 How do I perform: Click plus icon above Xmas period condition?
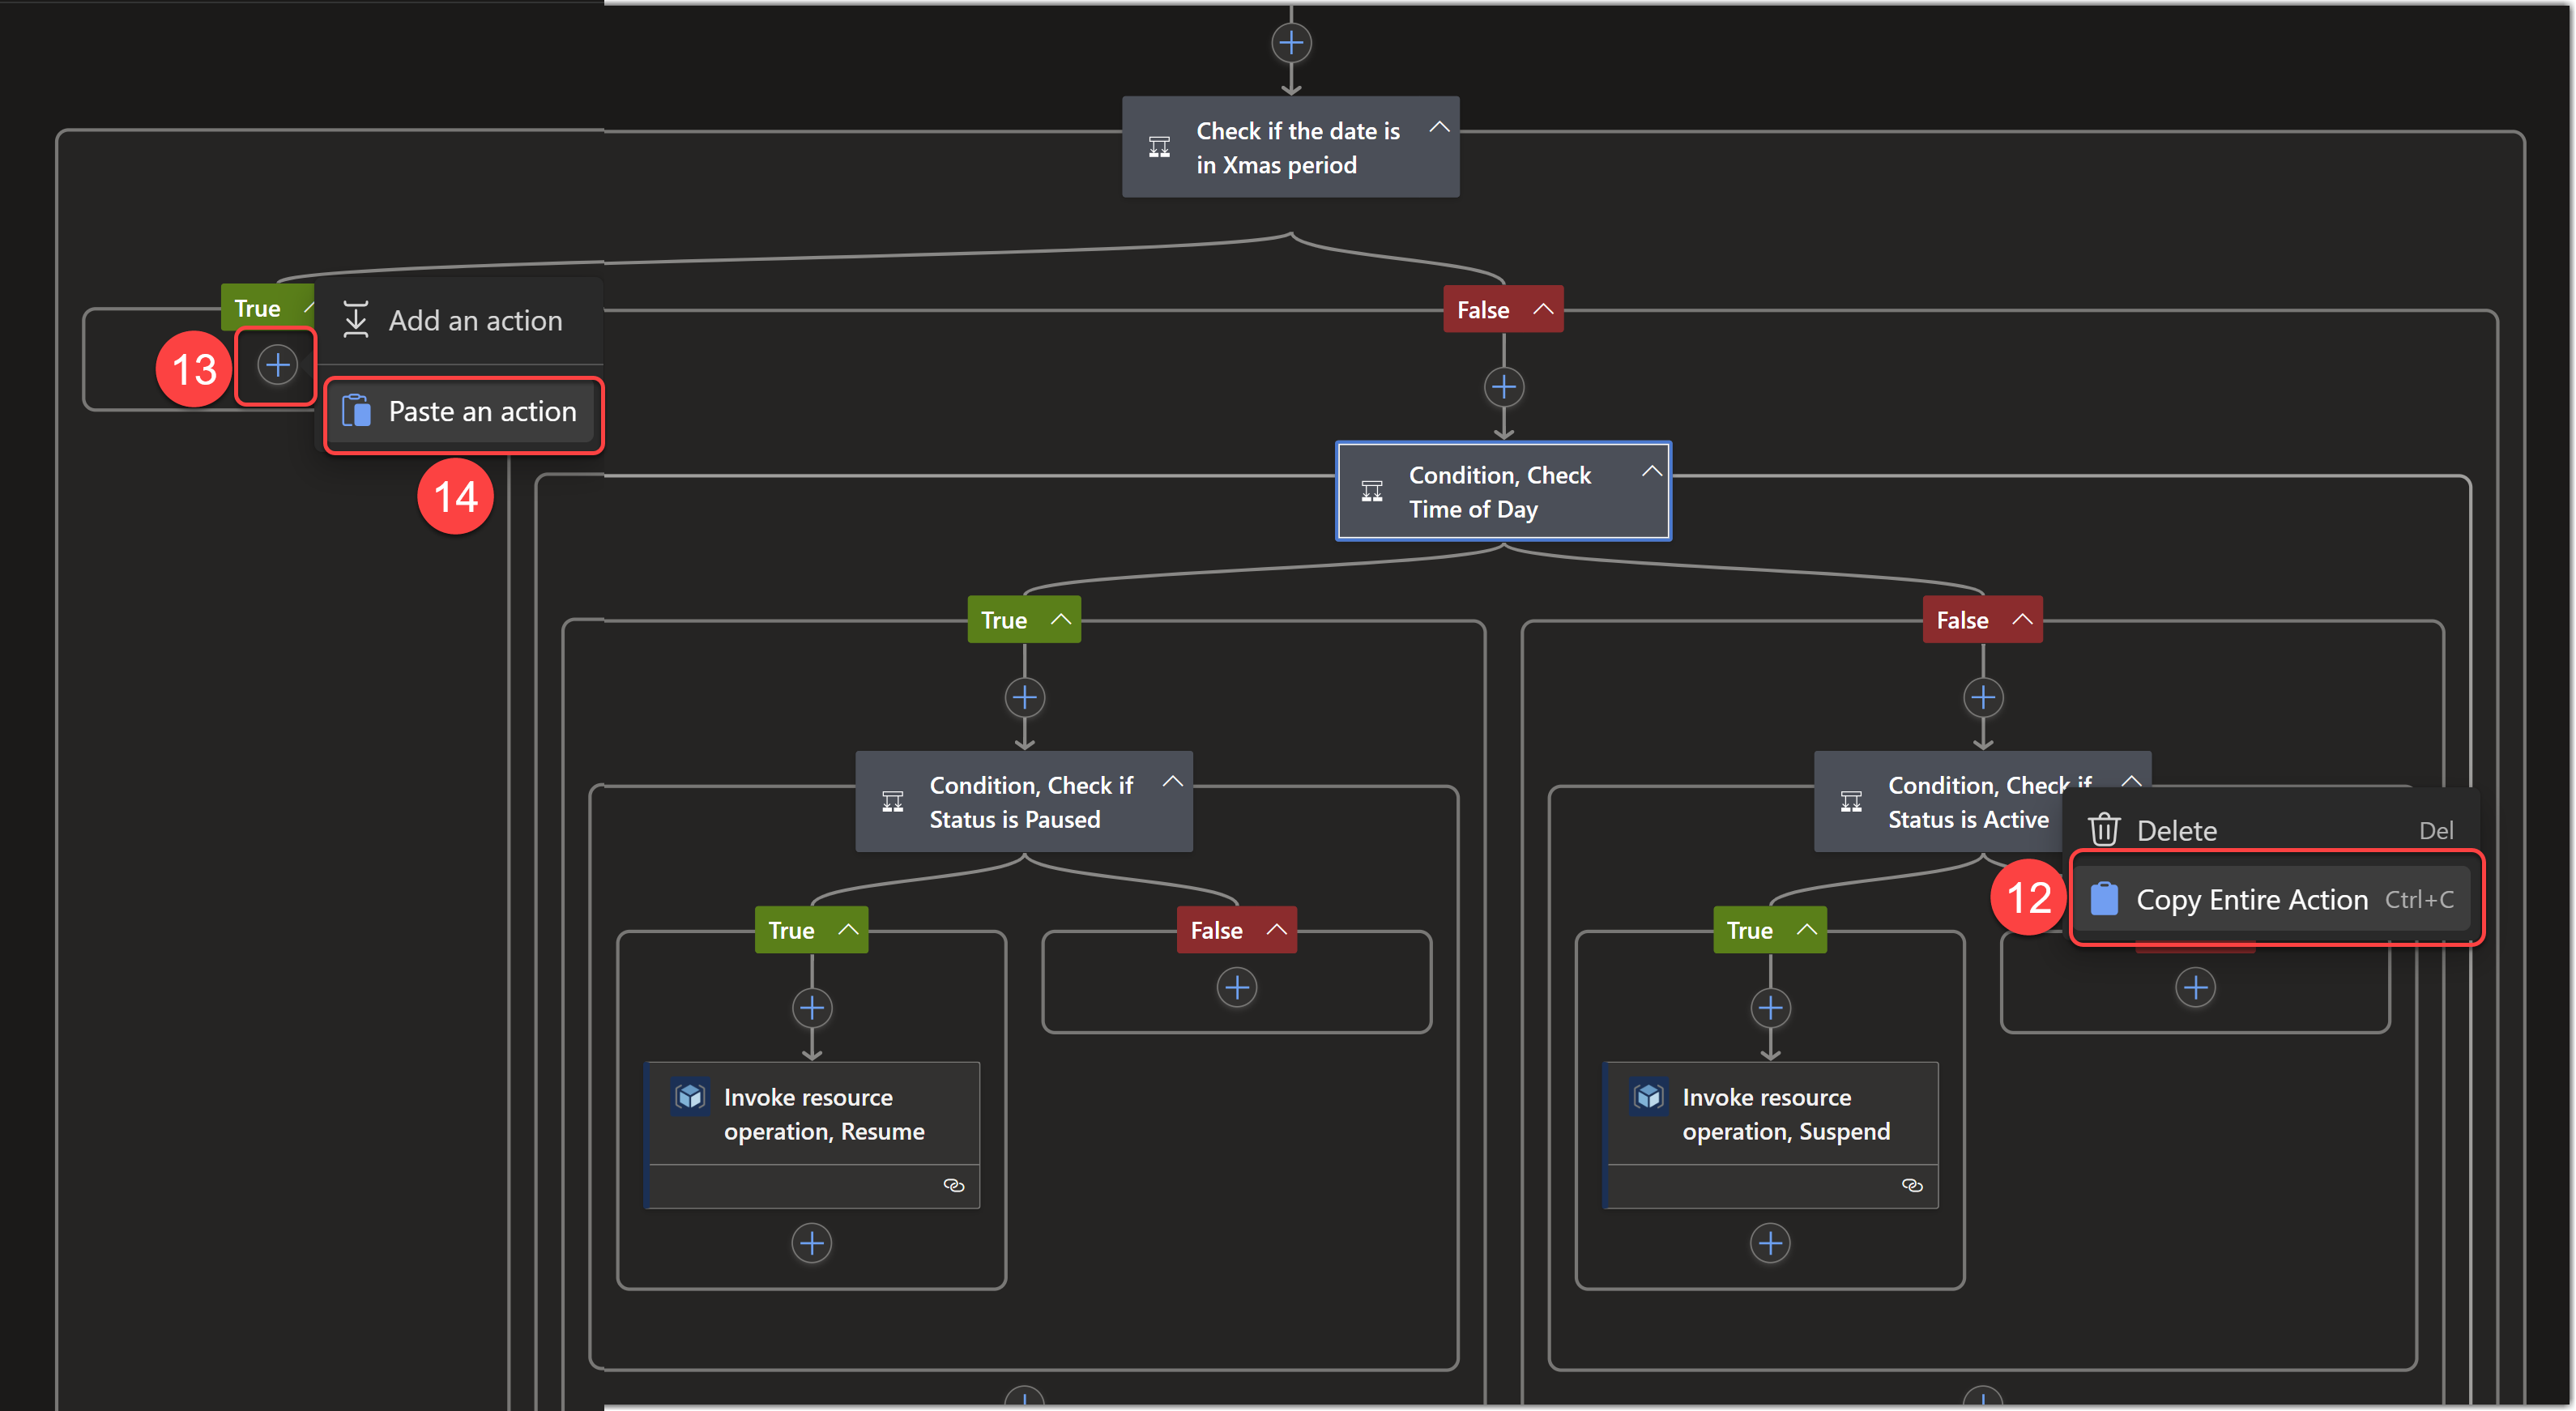coord(1291,43)
